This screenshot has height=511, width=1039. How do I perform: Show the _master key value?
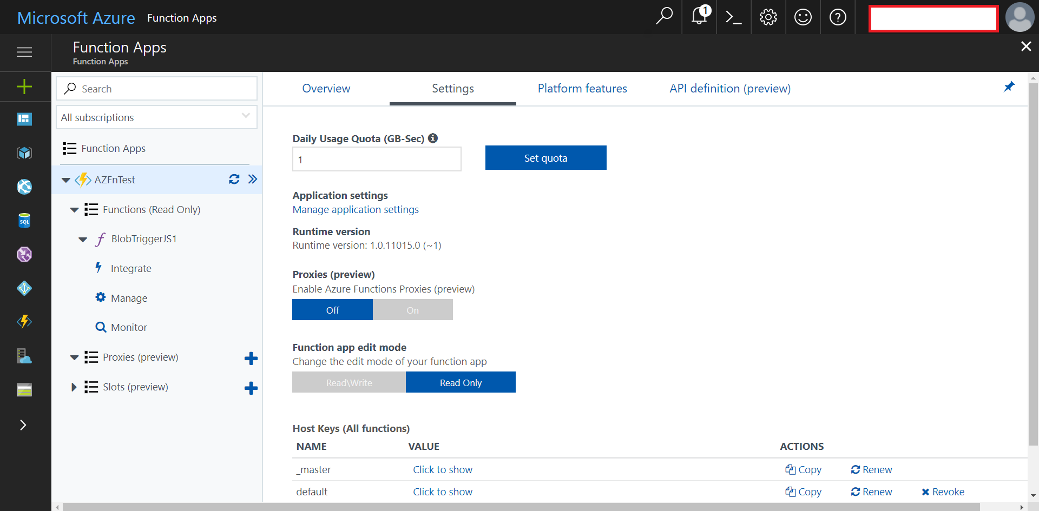click(x=443, y=469)
